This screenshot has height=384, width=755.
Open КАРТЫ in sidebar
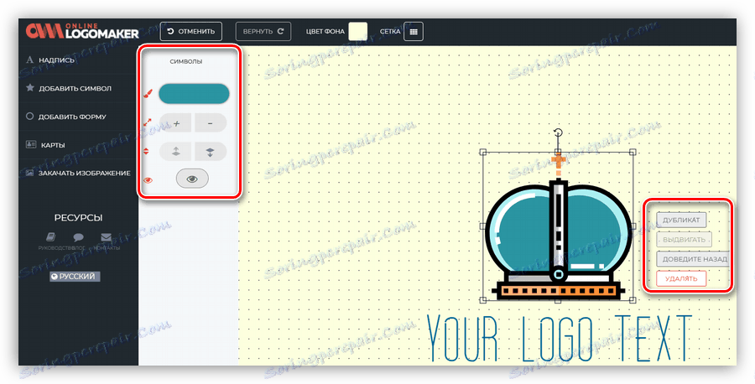pos(53,145)
